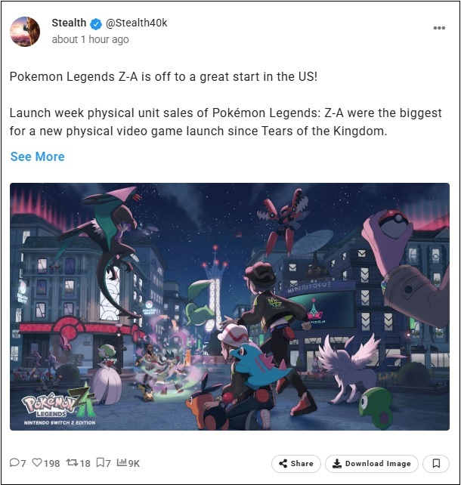The image size is (461, 485).
Task: Click the blue verified badge icon
Action: tap(96, 24)
